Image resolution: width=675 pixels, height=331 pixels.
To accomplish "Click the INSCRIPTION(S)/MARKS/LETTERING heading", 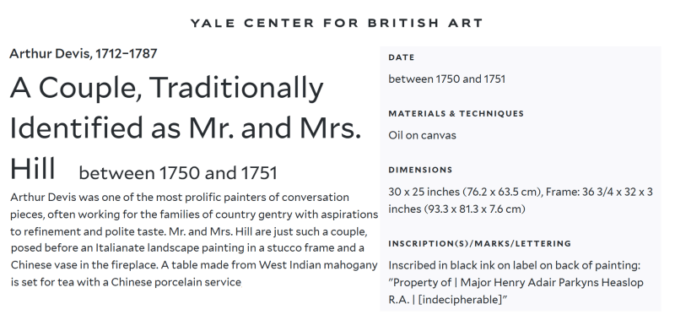I will coord(479,243).
